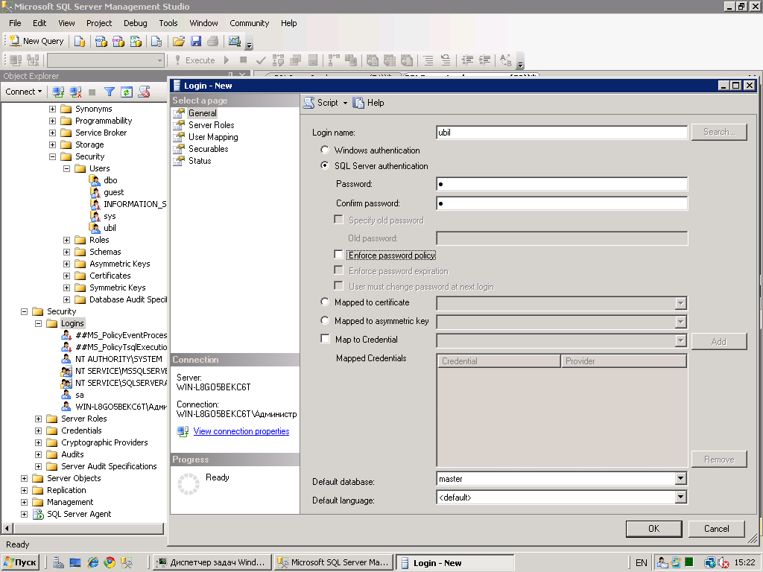Expand the Storage folder

pyautogui.click(x=53, y=145)
